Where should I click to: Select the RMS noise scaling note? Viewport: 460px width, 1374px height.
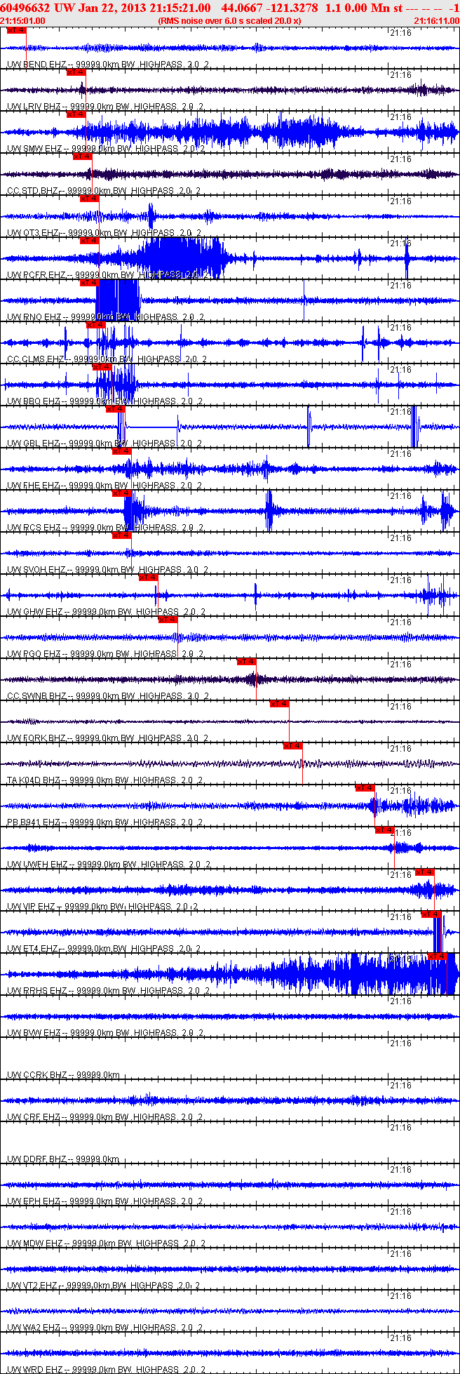(230, 20)
